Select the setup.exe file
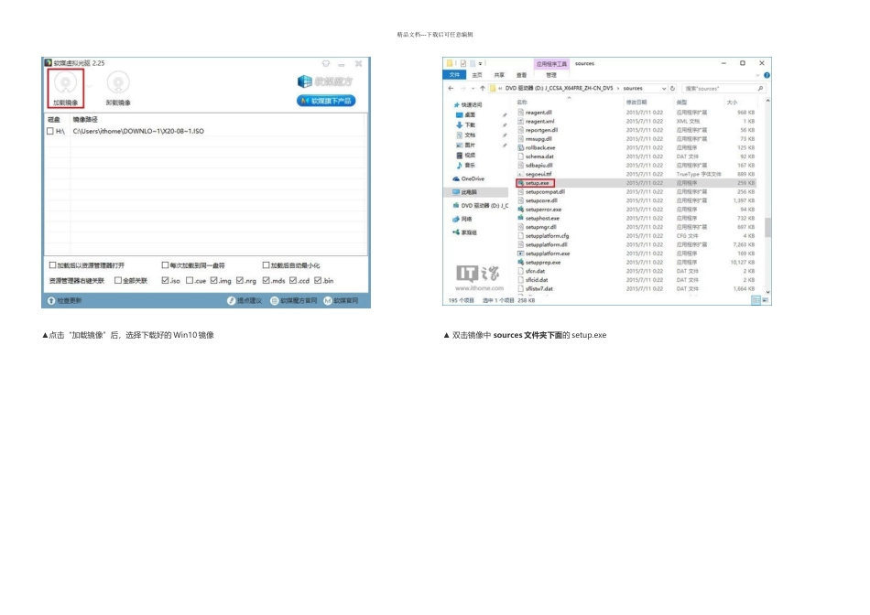 tap(536, 183)
